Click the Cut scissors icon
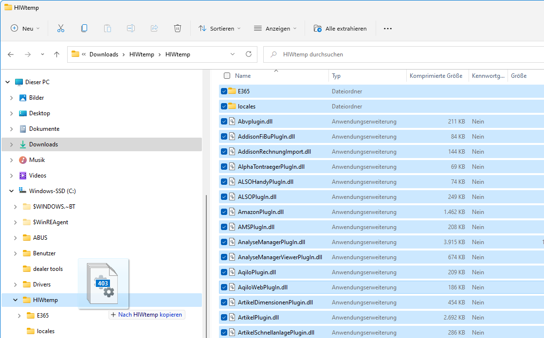Image resolution: width=544 pixels, height=338 pixels. 61,29
